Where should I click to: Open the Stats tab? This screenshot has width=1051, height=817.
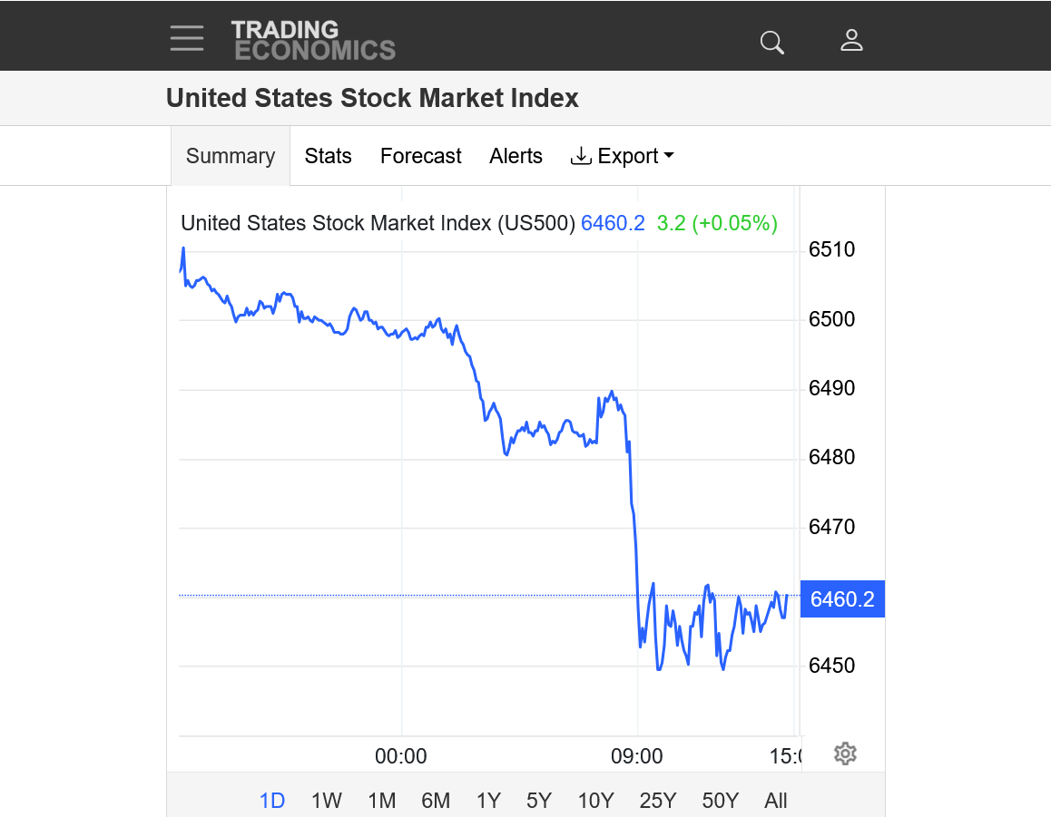tap(329, 156)
